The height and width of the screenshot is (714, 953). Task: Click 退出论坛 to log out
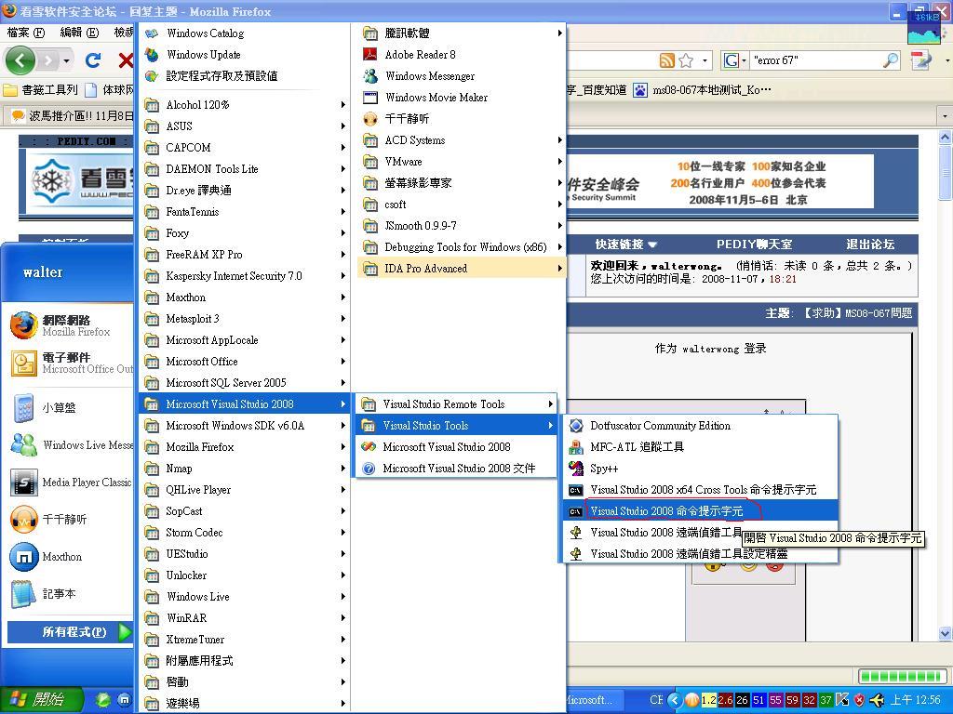tap(870, 245)
